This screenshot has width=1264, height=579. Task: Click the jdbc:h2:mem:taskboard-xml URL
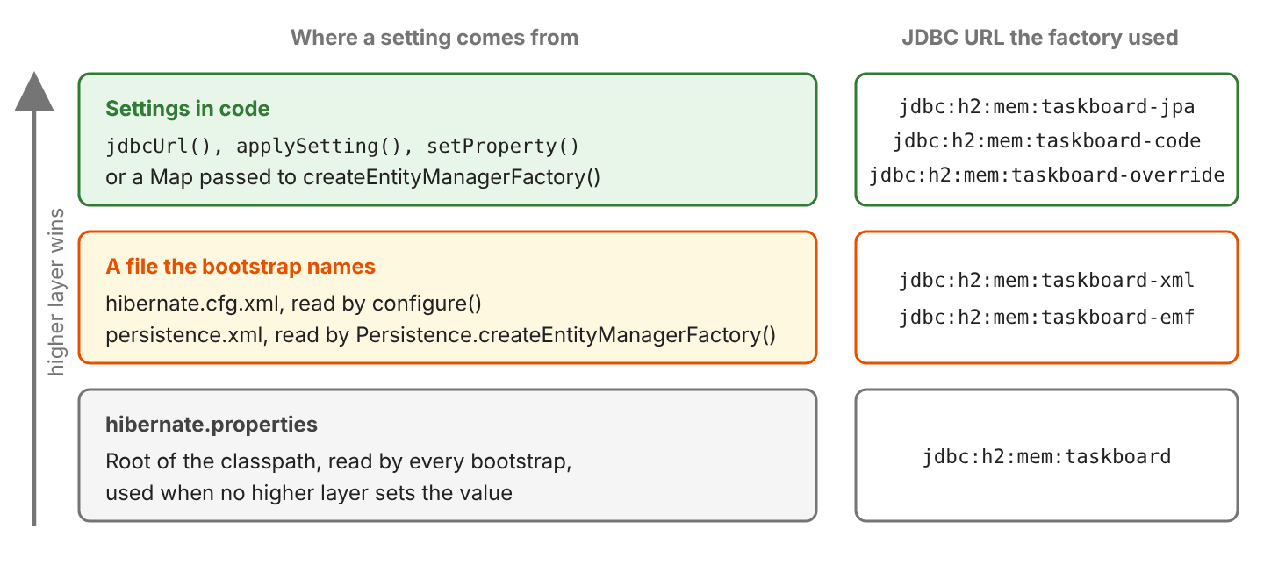tap(1047, 281)
